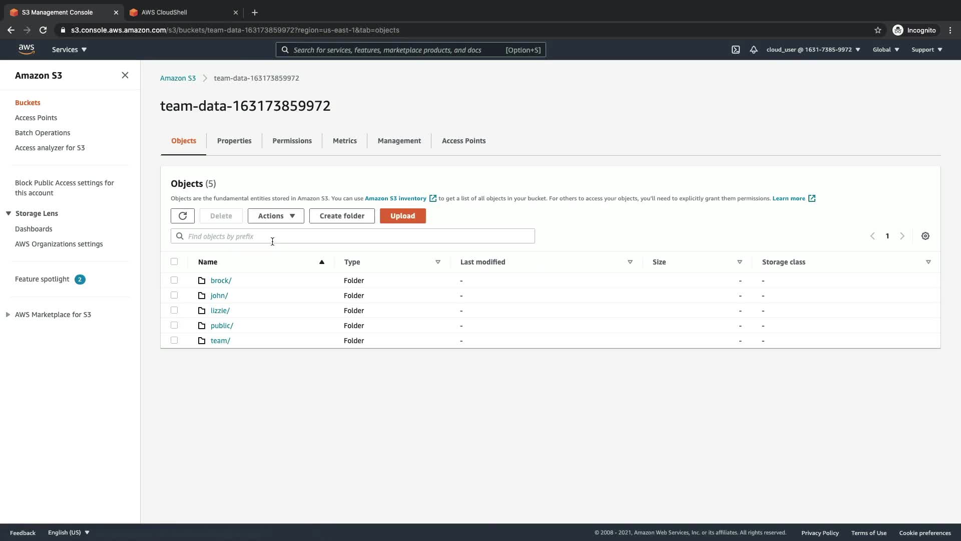
Task: Open the Actions dropdown menu
Action: (276, 216)
